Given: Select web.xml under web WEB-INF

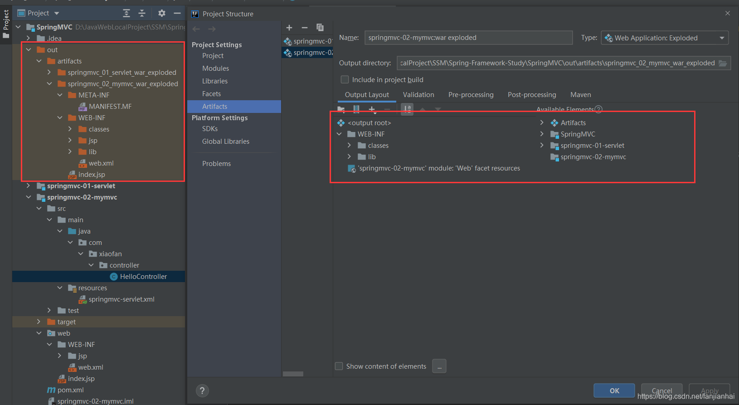Looking at the screenshot, I should point(86,367).
